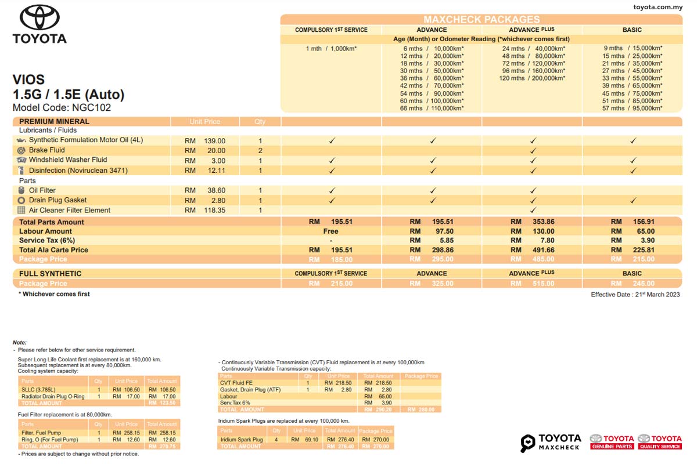697x464 pixels.
Task: Click the Toyota Maxcheck logo
Action: pyautogui.click(x=551, y=442)
